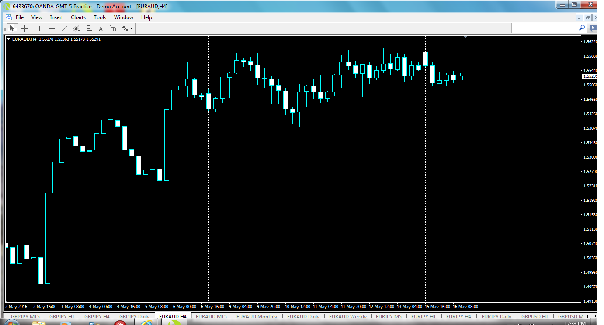Click the 1.56220 price scale label
This screenshot has height=325, width=604.
tap(590, 42)
